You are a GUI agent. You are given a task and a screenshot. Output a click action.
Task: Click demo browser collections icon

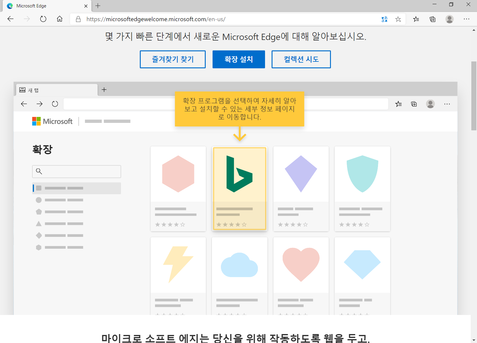(414, 104)
